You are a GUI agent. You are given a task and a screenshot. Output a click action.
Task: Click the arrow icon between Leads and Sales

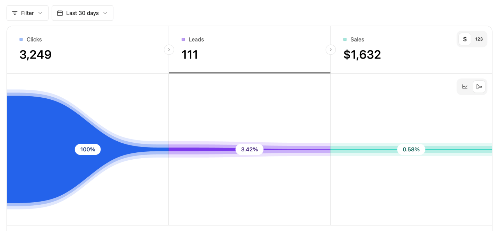point(331,50)
